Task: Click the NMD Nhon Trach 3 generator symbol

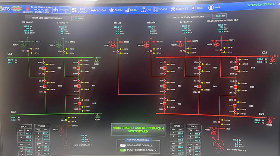Action: click(219, 144)
